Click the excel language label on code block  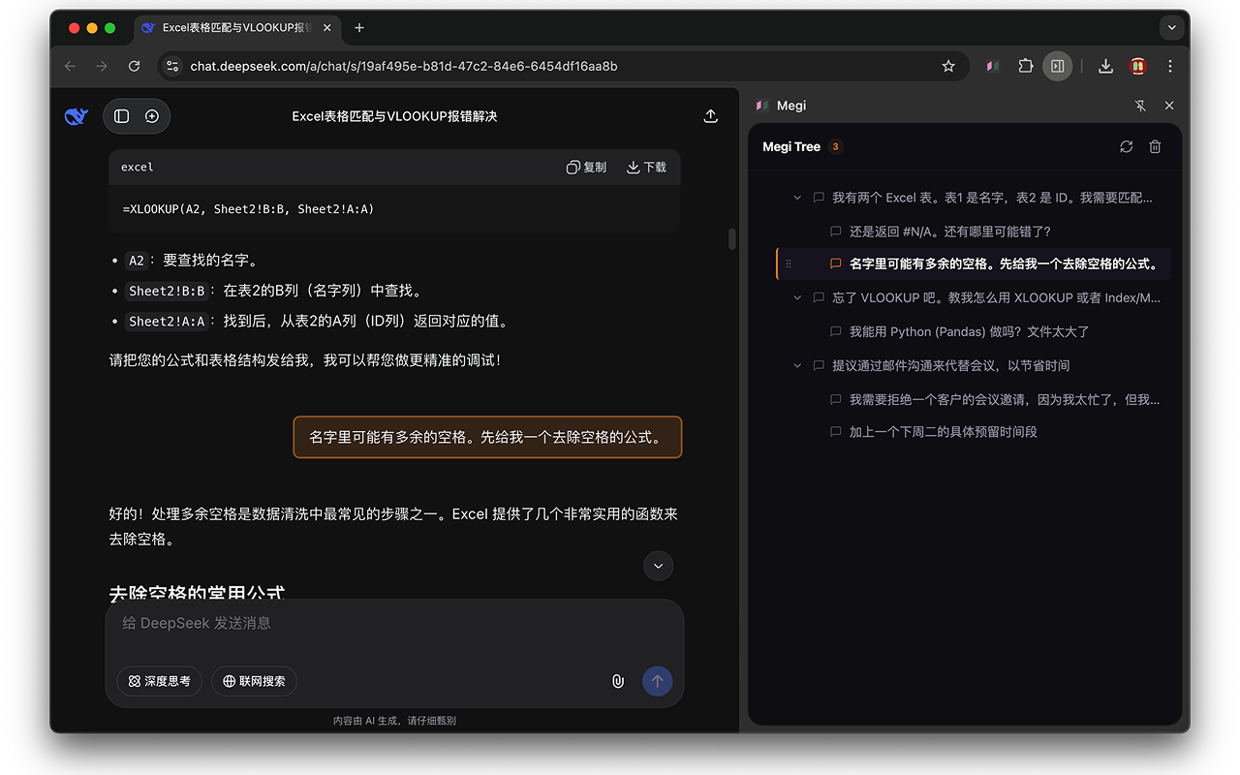coord(138,168)
